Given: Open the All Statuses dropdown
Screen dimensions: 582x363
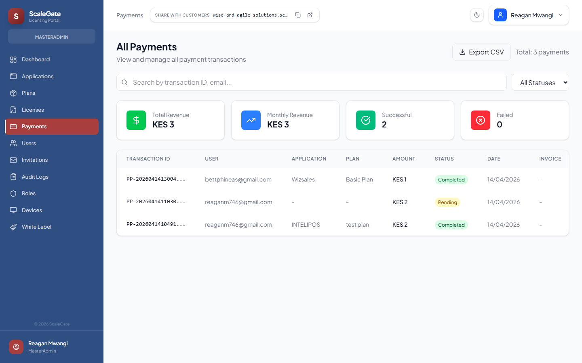Looking at the screenshot, I should [540, 82].
